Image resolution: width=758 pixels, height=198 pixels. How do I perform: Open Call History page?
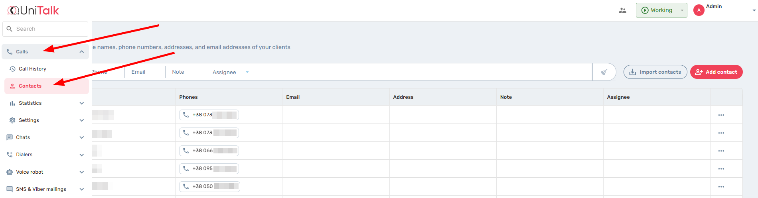click(x=32, y=69)
